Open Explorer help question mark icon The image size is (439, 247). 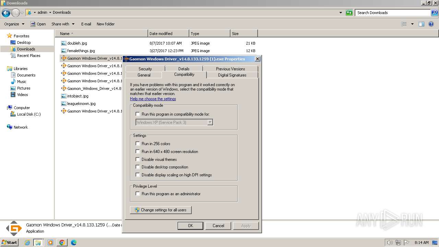pyautogui.click(x=431, y=24)
